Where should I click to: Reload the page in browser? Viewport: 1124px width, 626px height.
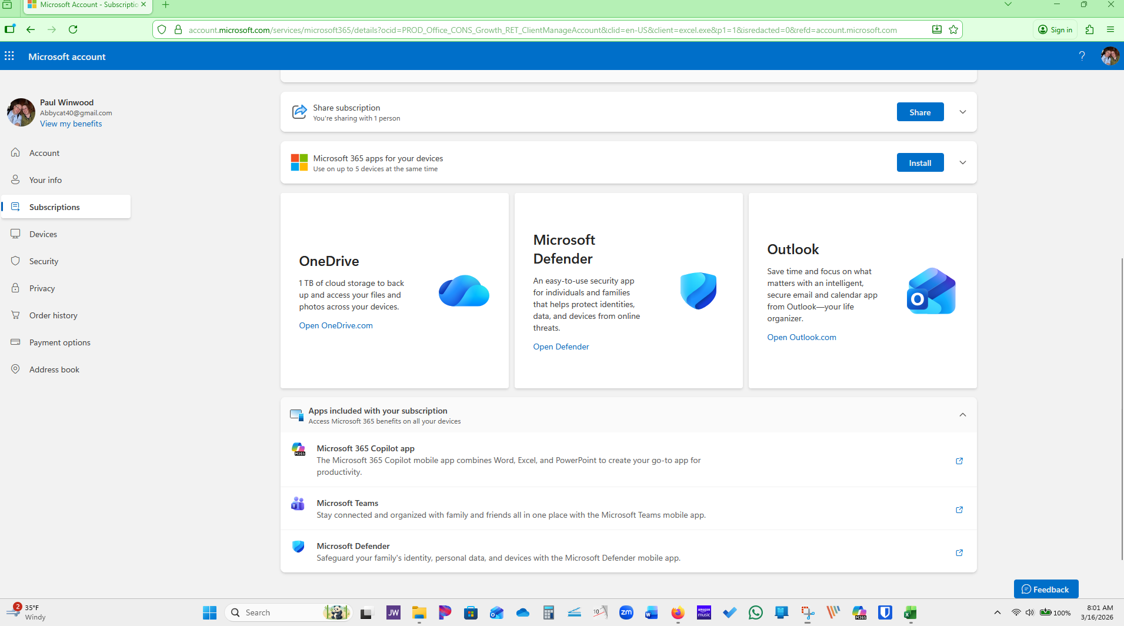73,29
